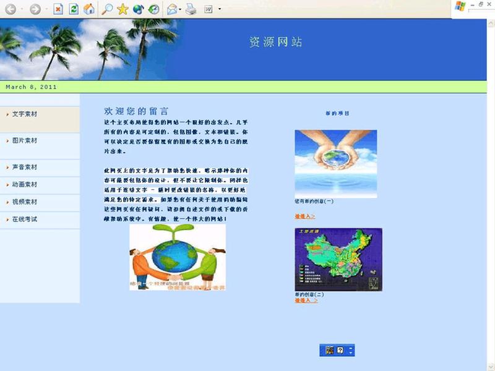Open the Edit with Word dropdown arrow
The width and height of the screenshot is (495, 371).
point(220,9)
